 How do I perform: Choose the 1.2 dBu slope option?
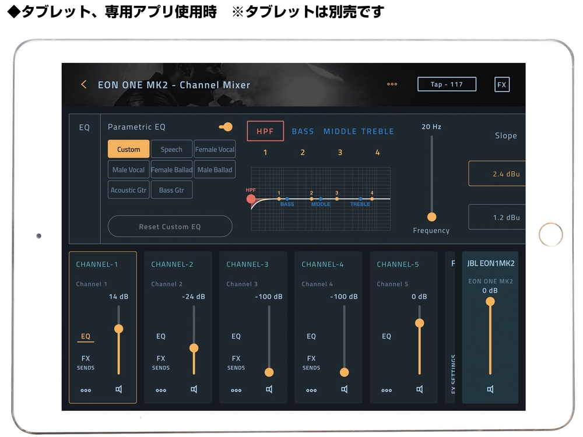(497, 217)
